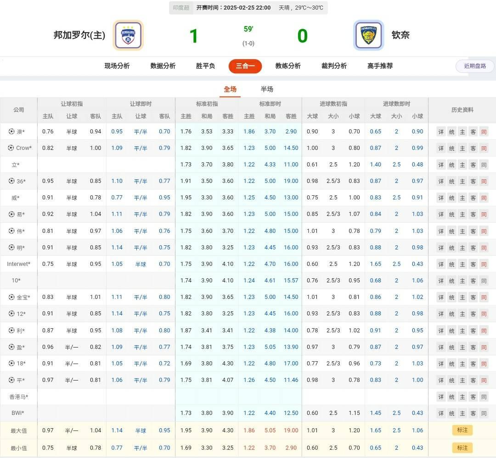Screen dimensions: 496x458
Task: Click 主 button in 立* row
Action: pyautogui.click(x=462, y=165)
